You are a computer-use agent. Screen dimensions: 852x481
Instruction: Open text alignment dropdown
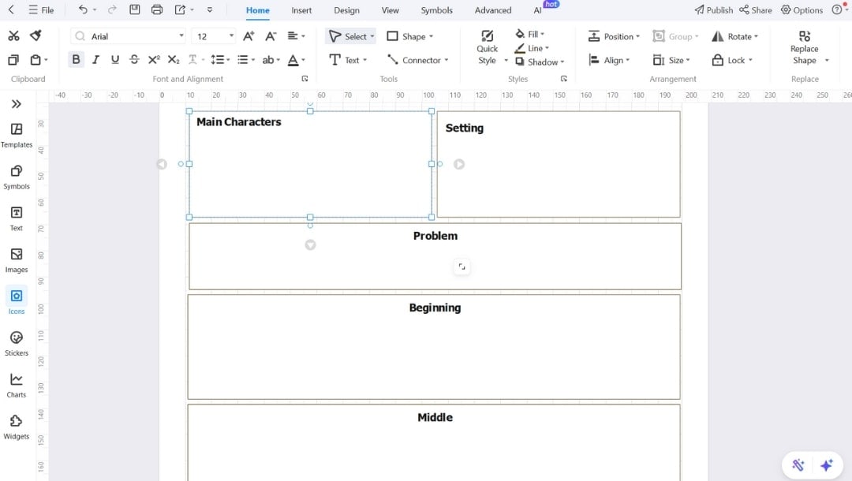click(x=296, y=35)
